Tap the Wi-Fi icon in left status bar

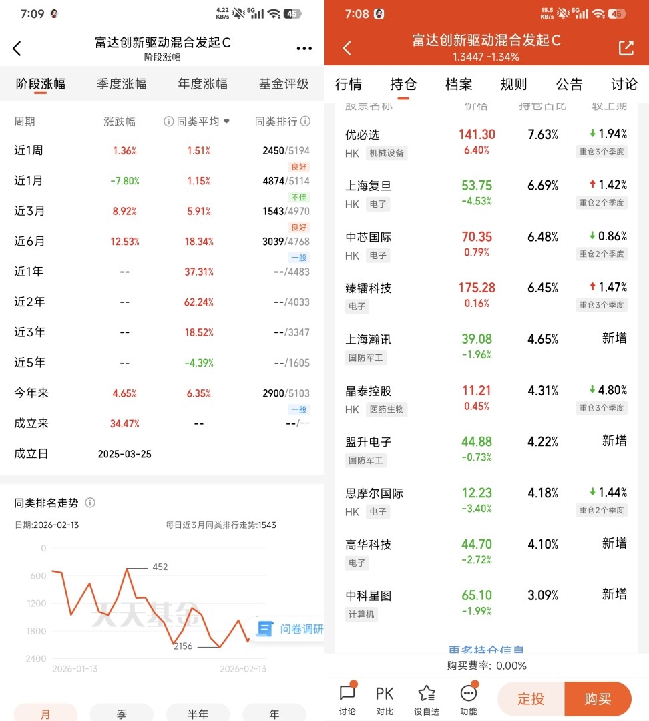[x=274, y=13]
